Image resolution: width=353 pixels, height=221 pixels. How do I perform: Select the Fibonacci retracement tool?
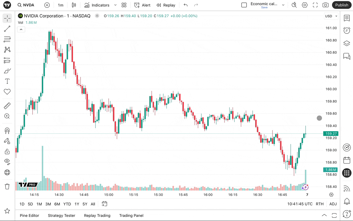click(x=7, y=39)
